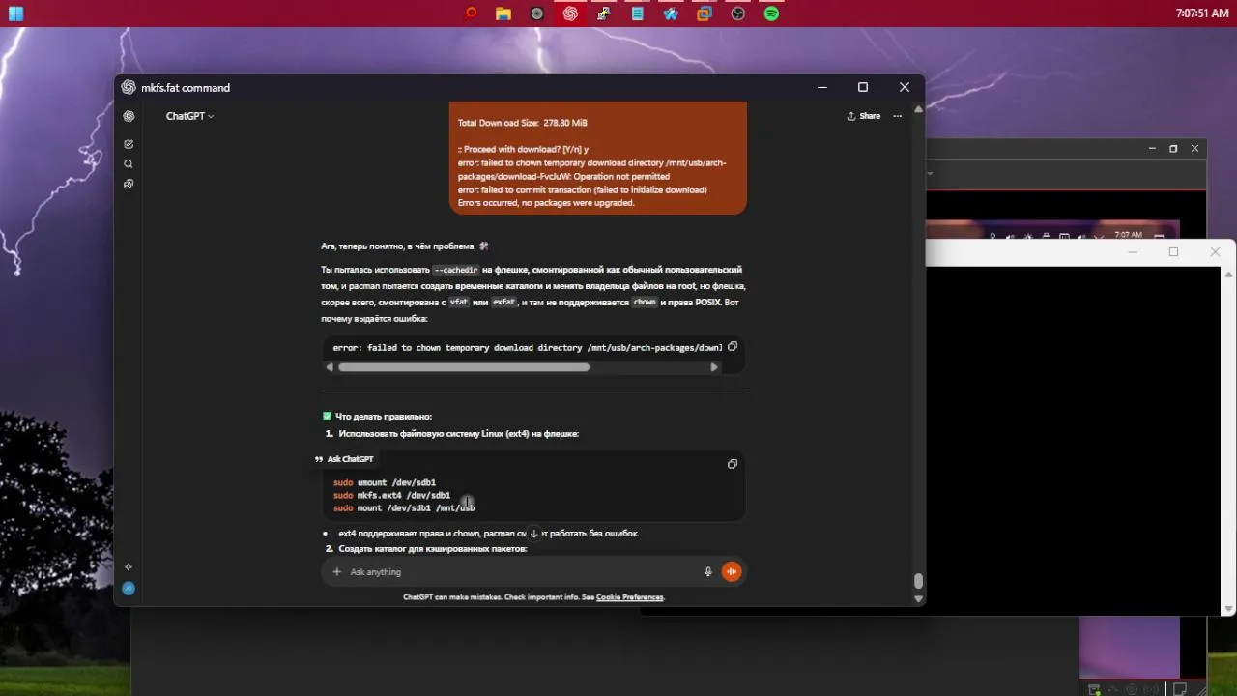Click the exfat inline code text
Screen dimensions: 1237x696
coord(504,302)
